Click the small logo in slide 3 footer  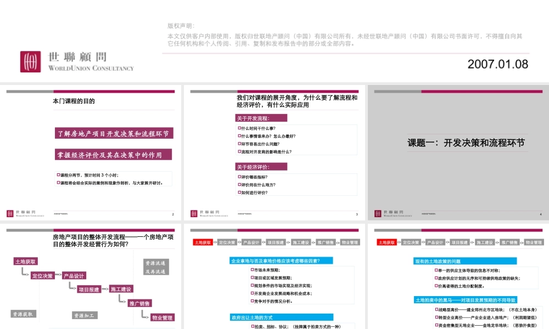click(x=194, y=213)
